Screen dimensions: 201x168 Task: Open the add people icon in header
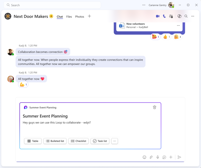click(x=171, y=16)
